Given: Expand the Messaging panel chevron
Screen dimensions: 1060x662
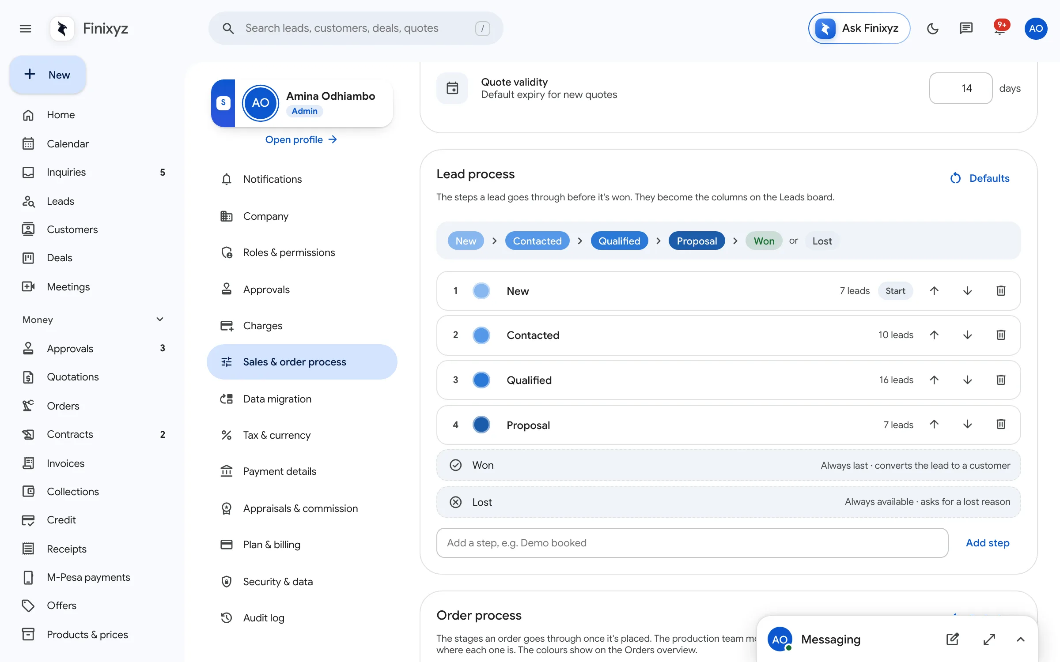Looking at the screenshot, I should click(x=1020, y=639).
